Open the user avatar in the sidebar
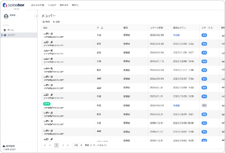The image size is (225, 153). click(6, 16)
